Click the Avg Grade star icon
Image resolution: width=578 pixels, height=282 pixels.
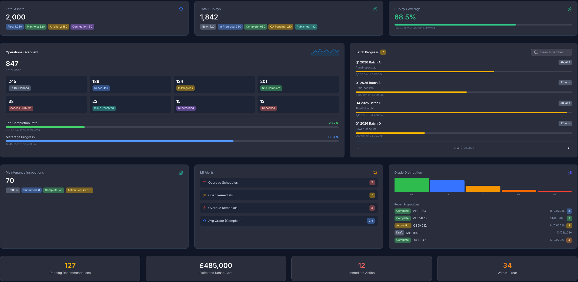[204, 221]
